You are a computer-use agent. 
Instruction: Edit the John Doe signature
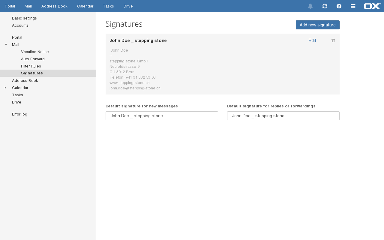click(312, 41)
